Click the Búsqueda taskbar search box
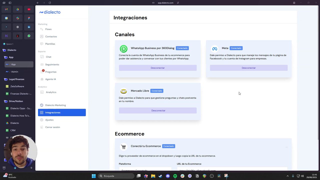320x180 pixels. [x=116, y=176]
